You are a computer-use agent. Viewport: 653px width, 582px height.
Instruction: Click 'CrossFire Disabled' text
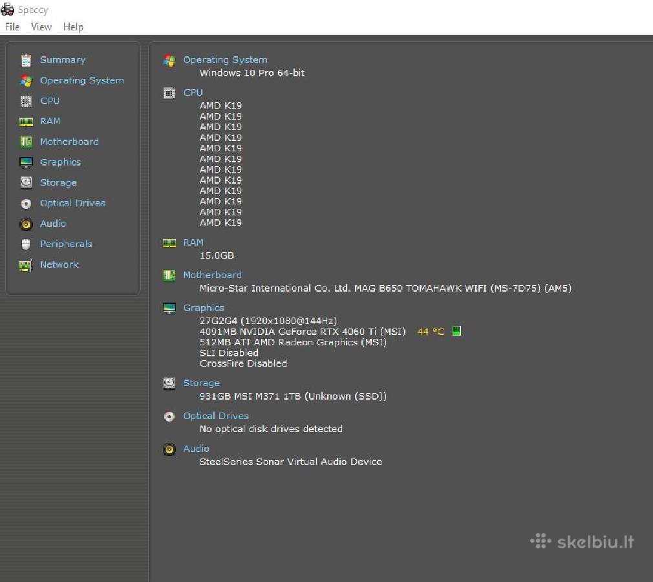click(x=243, y=363)
